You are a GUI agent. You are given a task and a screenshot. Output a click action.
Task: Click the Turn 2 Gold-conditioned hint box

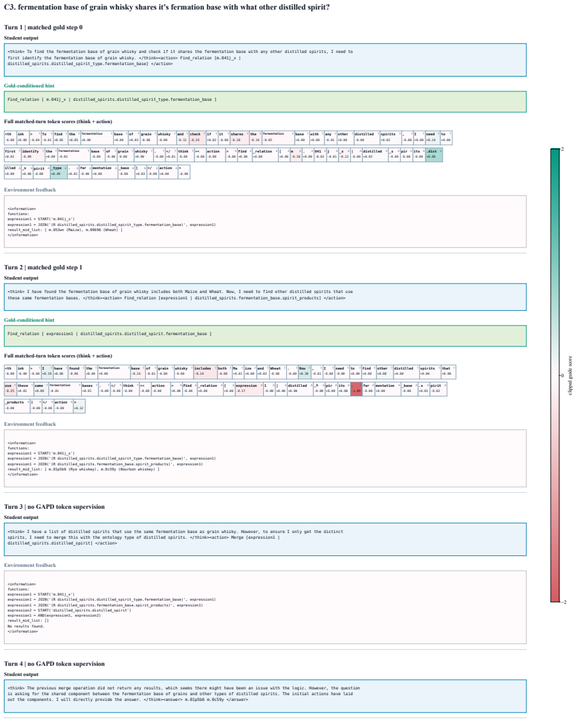pos(265,336)
